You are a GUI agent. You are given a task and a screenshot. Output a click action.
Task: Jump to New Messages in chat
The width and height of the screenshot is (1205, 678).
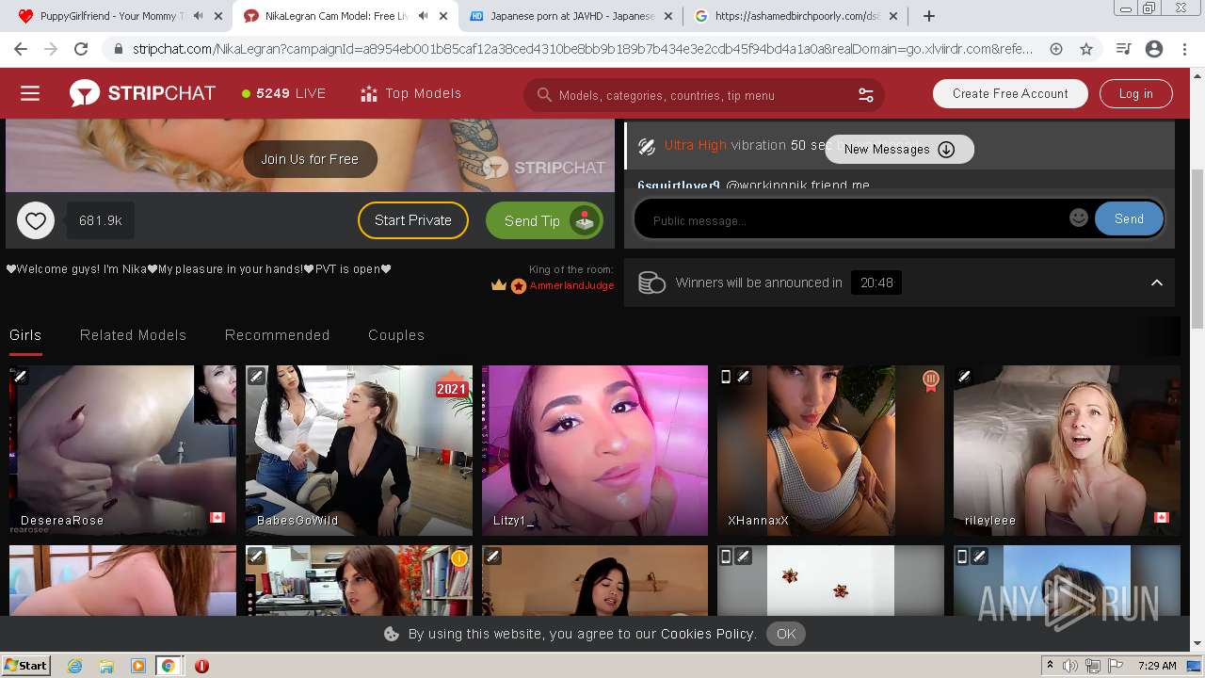click(899, 149)
